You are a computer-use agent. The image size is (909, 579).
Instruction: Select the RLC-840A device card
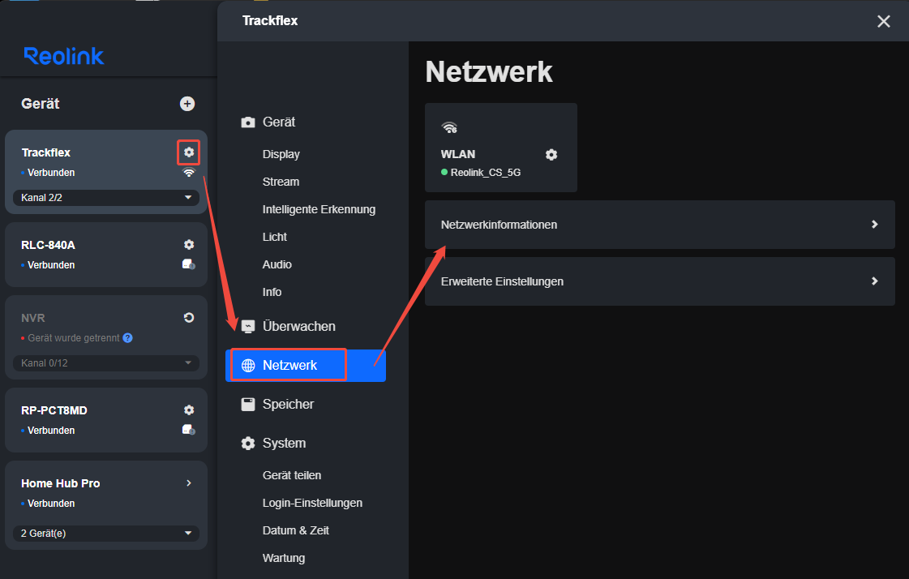coord(106,255)
